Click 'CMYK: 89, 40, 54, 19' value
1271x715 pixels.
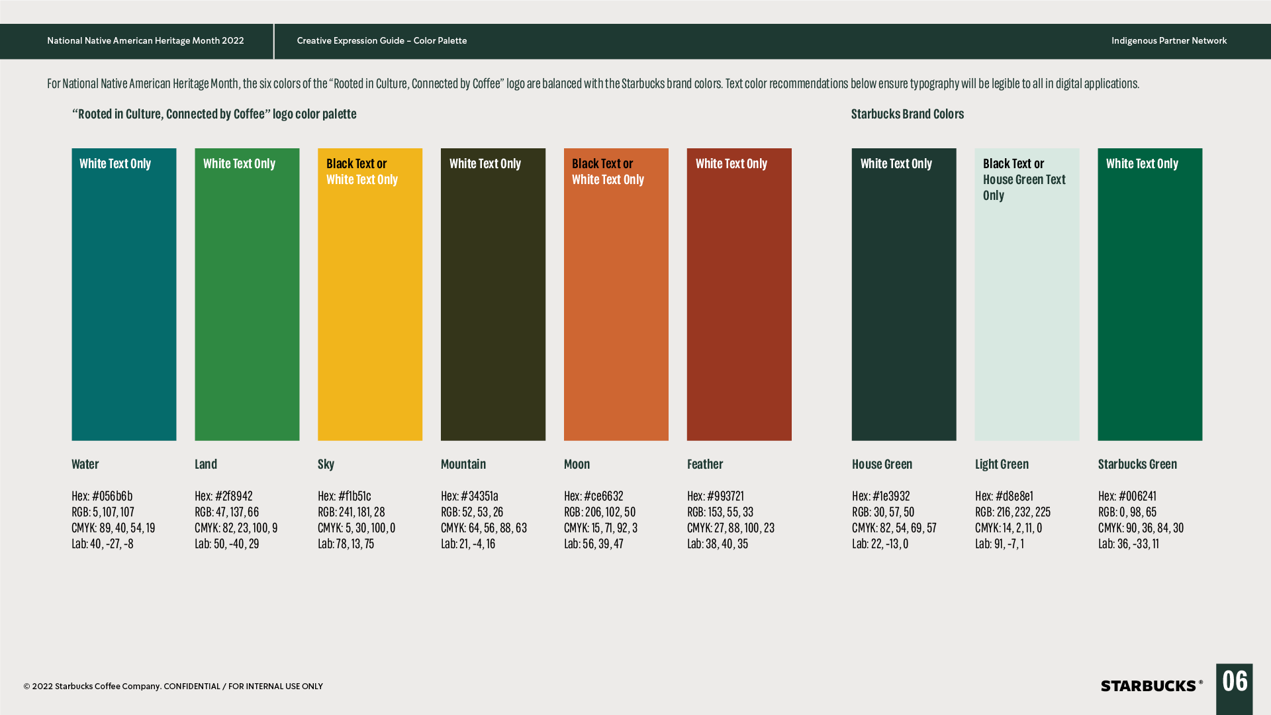click(113, 528)
